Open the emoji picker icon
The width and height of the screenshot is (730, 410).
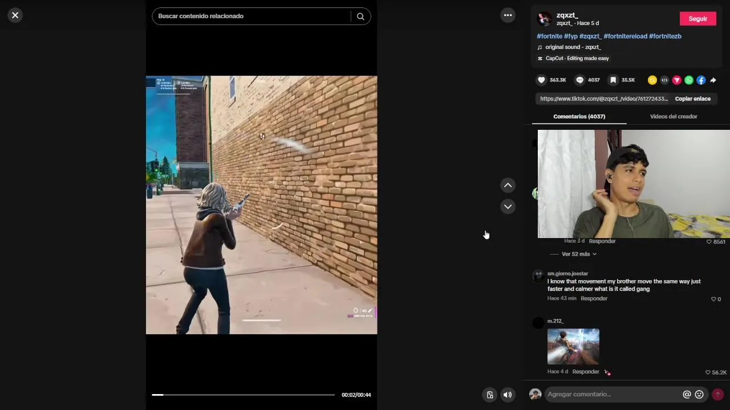tap(699, 394)
